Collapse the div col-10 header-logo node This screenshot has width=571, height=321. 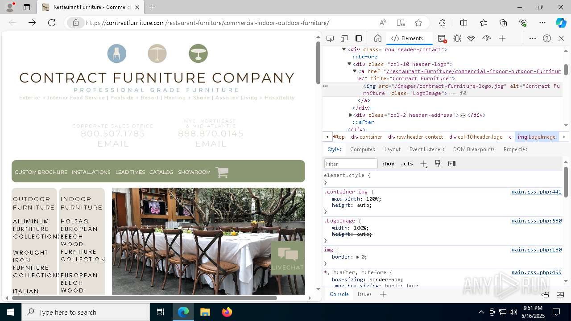point(349,64)
